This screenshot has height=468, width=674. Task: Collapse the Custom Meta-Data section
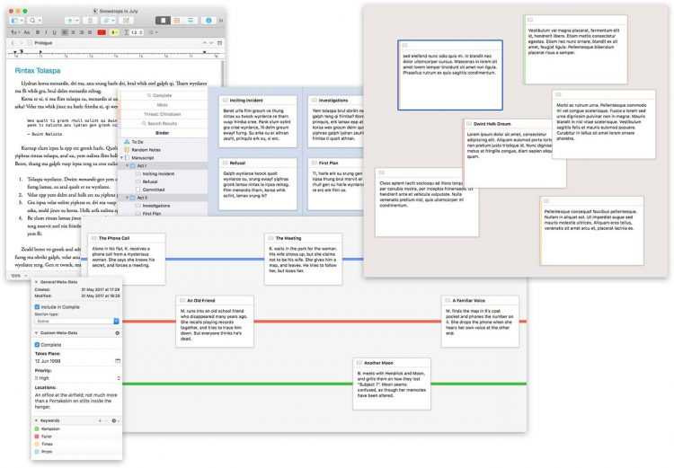[x=36, y=333]
